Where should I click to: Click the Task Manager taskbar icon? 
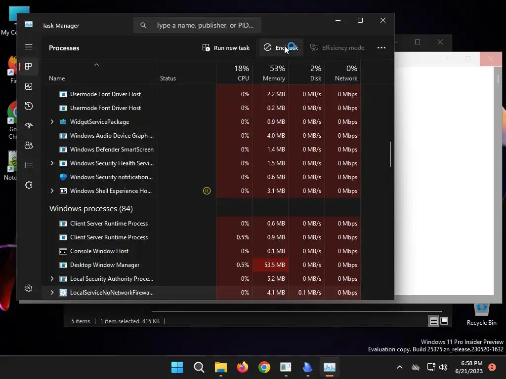tap(330, 367)
